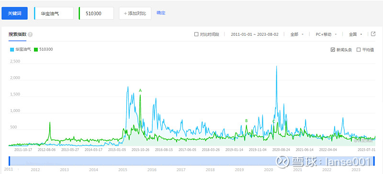Expand the 全国 region dropdown

tap(355, 34)
